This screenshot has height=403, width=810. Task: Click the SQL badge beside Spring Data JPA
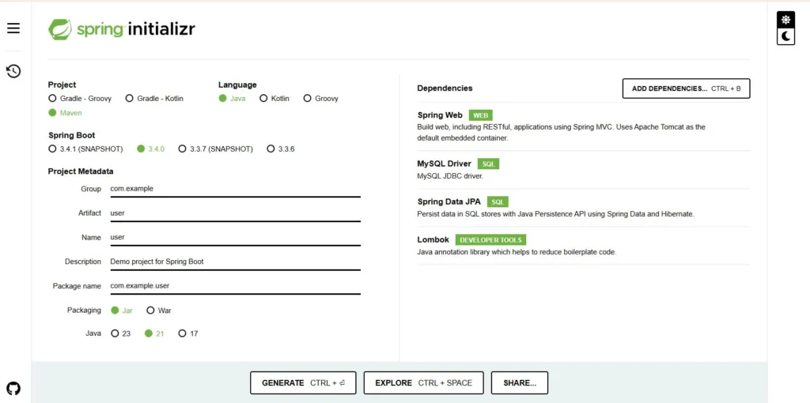coord(498,202)
